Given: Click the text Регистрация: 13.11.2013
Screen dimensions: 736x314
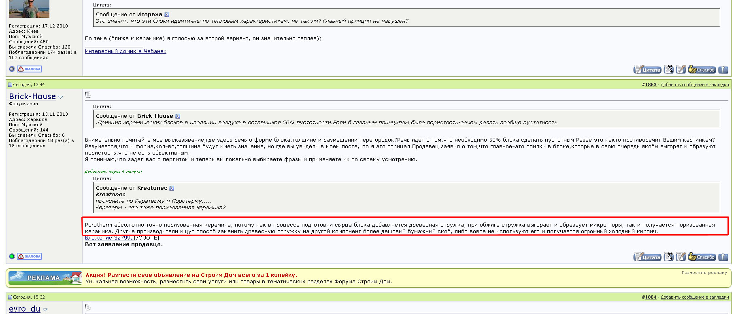Looking at the screenshot, I should click(38, 115).
